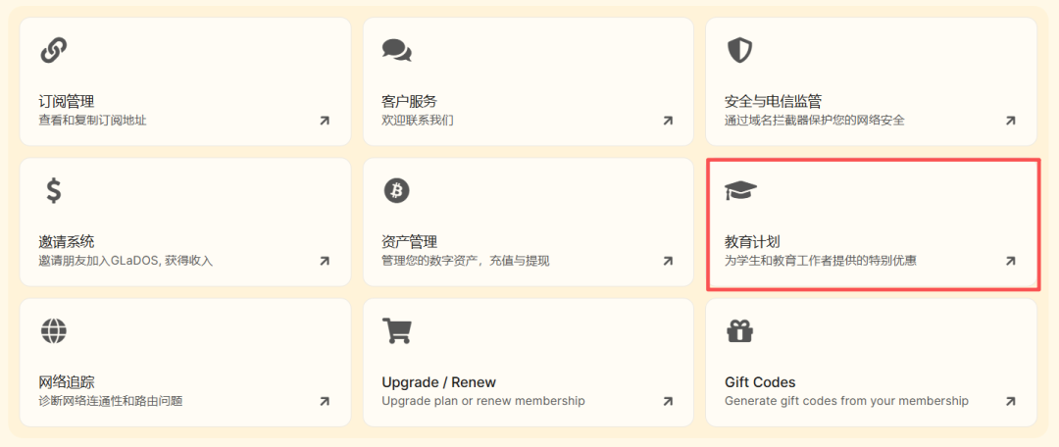Open the Gift Codes heading
1059x447 pixels.
point(760,382)
